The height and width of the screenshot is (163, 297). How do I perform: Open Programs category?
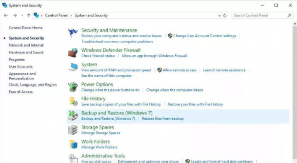pos(17,59)
